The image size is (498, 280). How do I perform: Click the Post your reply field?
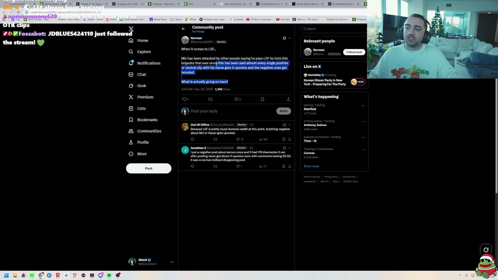[233, 111]
